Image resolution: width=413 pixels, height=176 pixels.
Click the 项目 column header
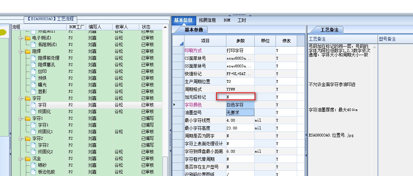click(205, 41)
